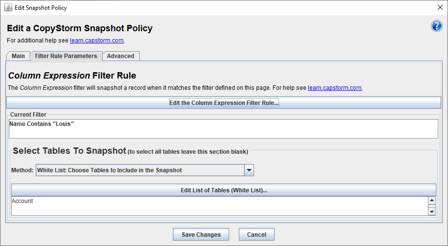Select the Account table entry
The width and height of the screenshot is (448, 246).
[22, 201]
